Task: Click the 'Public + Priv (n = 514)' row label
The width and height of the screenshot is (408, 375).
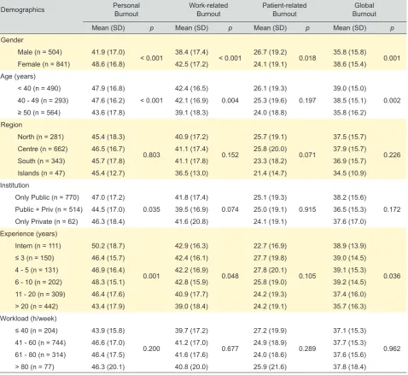Action: click(49, 209)
